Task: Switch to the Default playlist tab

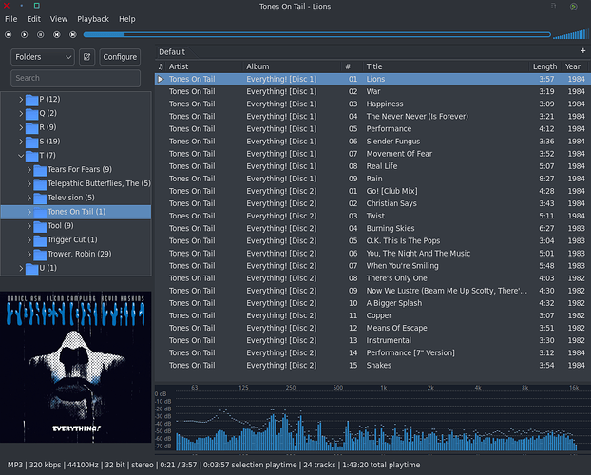Action: 172,51
